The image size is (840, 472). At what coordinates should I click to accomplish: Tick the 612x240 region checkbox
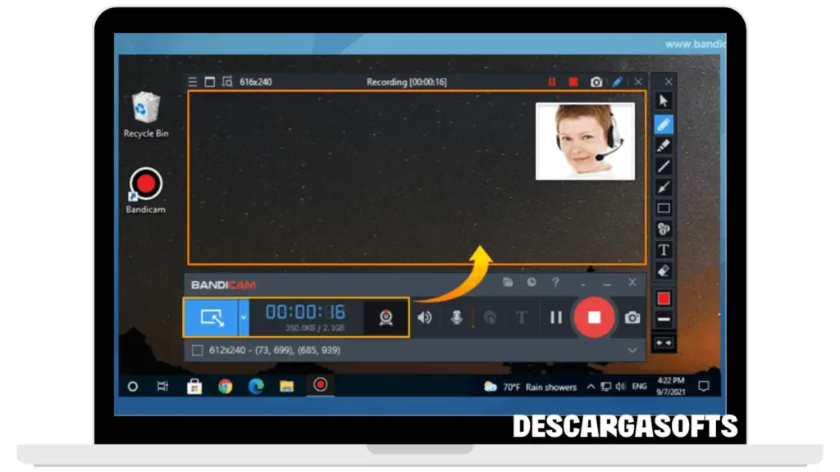pyautogui.click(x=197, y=350)
